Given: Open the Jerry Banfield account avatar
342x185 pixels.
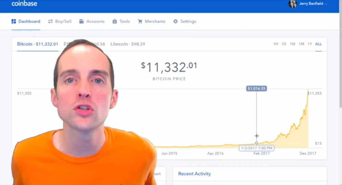Looking at the screenshot, I should pyautogui.click(x=292, y=4).
